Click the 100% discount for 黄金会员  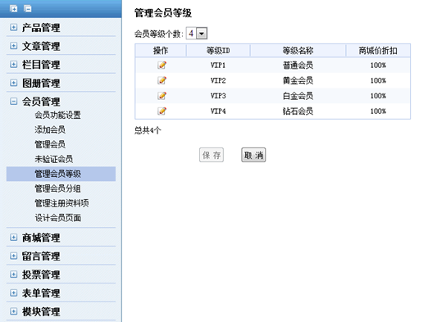click(378, 80)
